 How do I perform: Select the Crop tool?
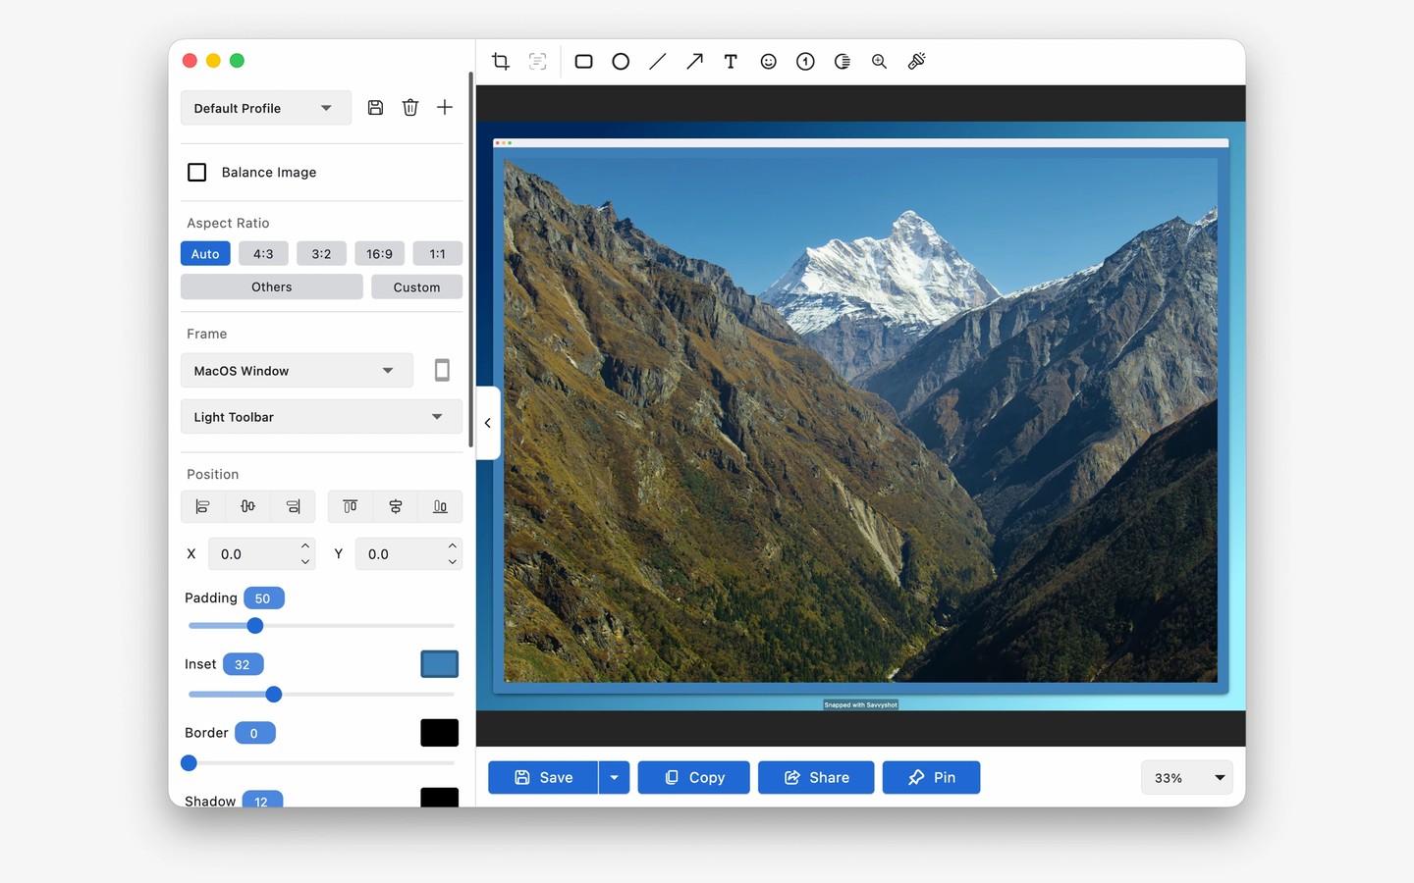pyautogui.click(x=501, y=61)
